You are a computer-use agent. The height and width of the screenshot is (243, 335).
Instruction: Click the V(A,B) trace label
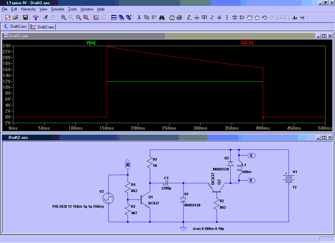(247, 42)
